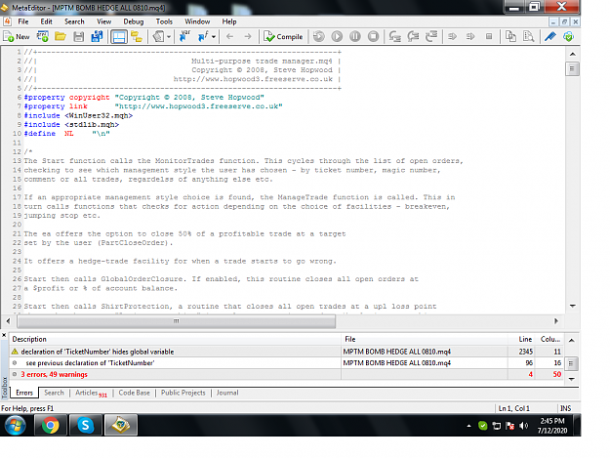Switch to the Public Projects tab
Image resolution: width=610 pixels, height=458 pixels.
pyautogui.click(x=183, y=393)
